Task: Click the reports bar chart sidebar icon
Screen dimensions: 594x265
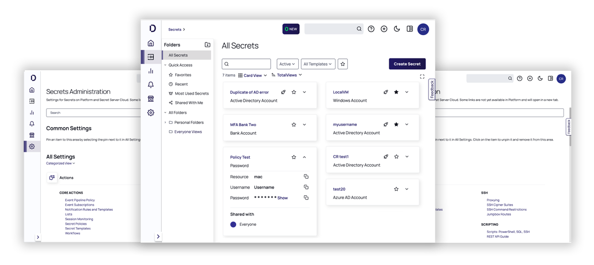Action: pos(151,71)
